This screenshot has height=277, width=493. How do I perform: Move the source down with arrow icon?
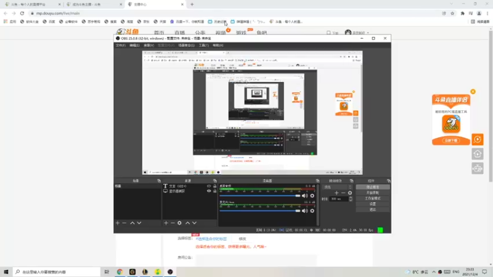[x=194, y=223]
